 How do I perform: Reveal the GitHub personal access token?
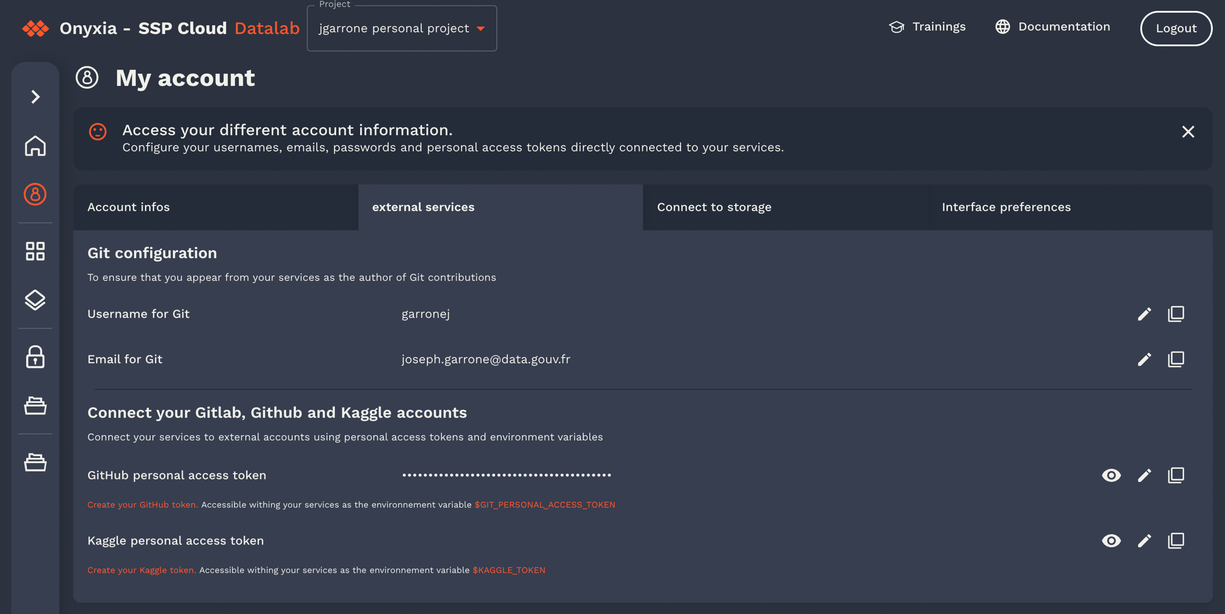[1111, 475]
